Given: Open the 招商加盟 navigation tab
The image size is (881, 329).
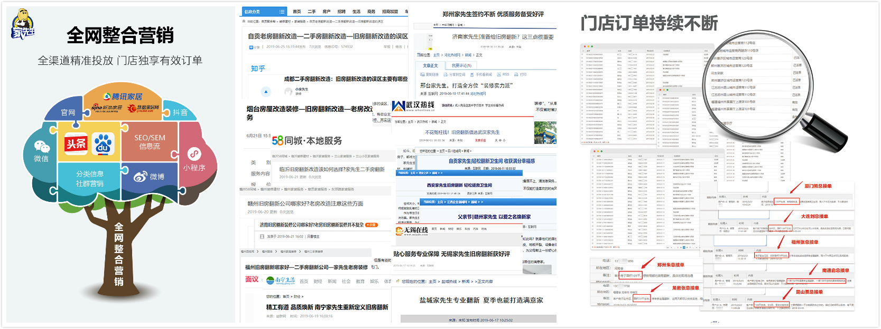Looking at the screenshot, I should [390, 12].
